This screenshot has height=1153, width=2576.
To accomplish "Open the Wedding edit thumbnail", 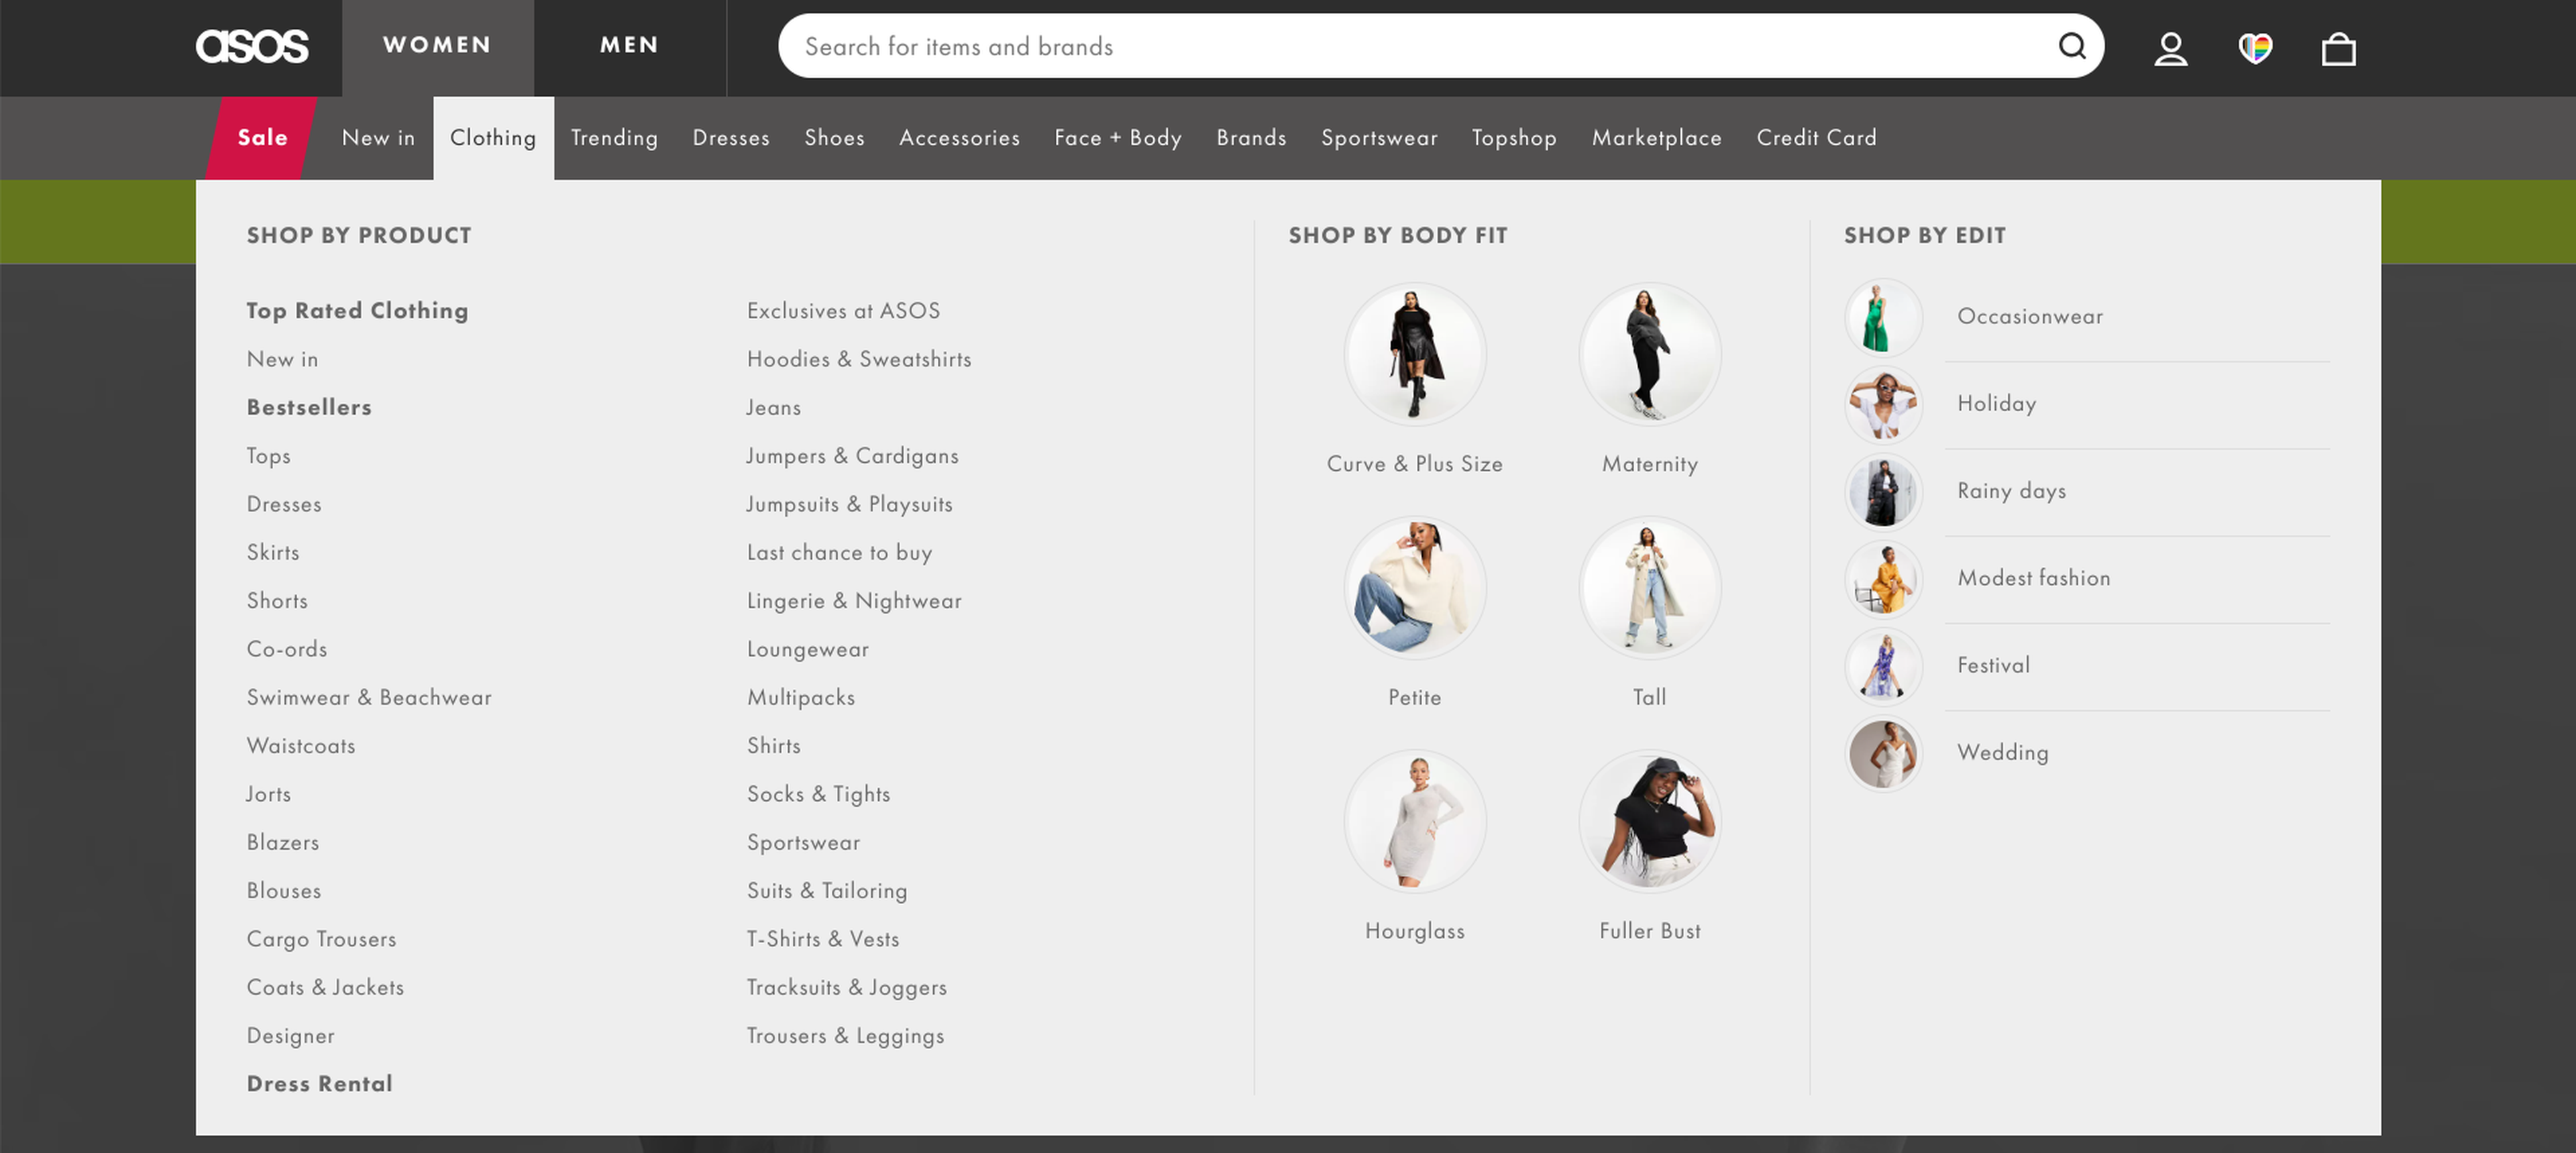I will [x=1883, y=753].
